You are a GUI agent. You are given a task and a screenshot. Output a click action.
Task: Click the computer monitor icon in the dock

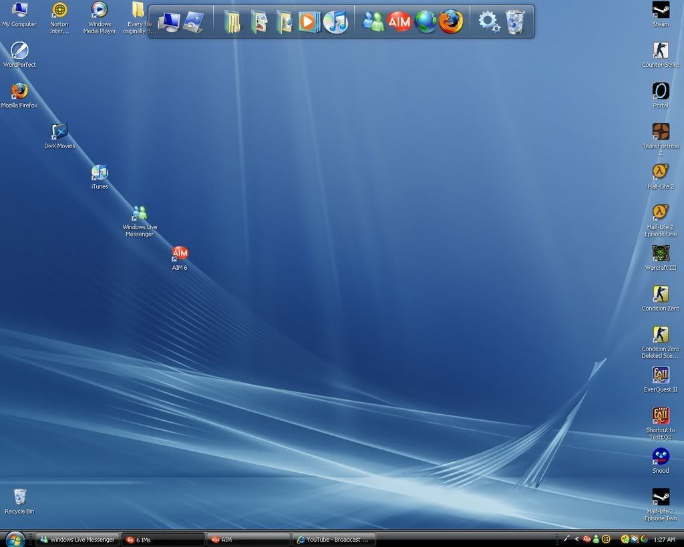pos(168,21)
